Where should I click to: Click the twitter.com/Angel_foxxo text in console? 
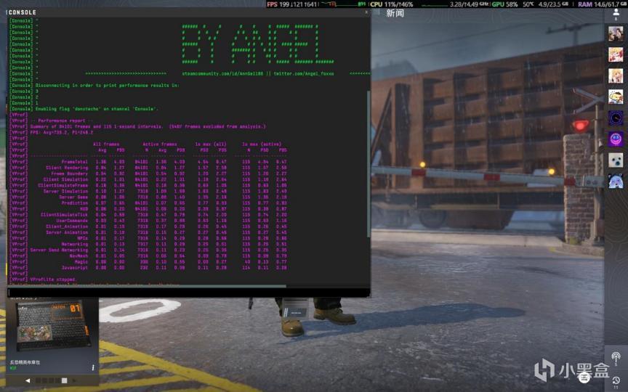pos(304,73)
